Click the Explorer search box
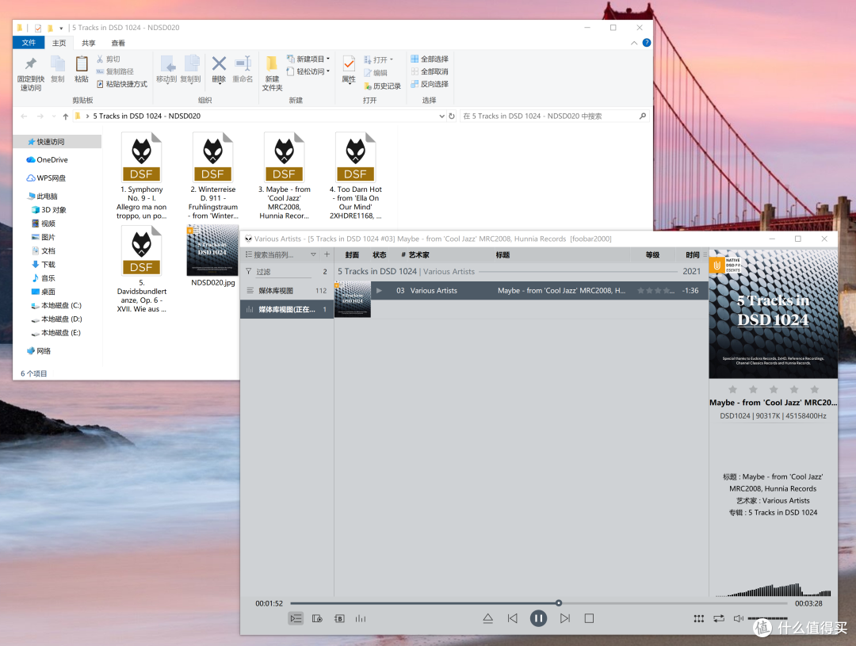Image resolution: width=856 pixels, height=646 pixels. [x=555, y=116]
